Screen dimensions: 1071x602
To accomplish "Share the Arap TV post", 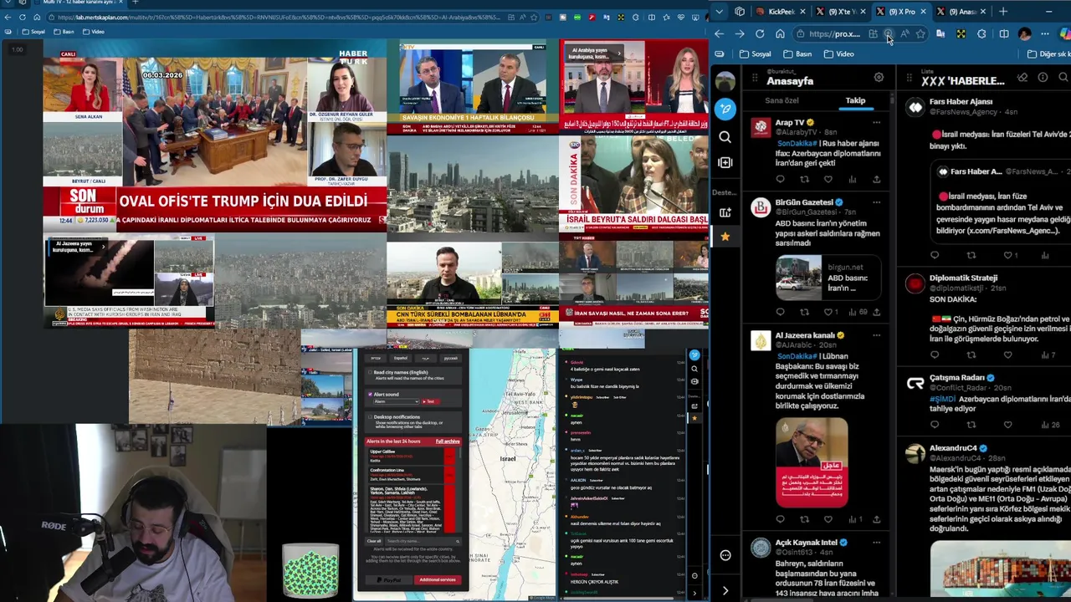I will [x=876, y=179].
